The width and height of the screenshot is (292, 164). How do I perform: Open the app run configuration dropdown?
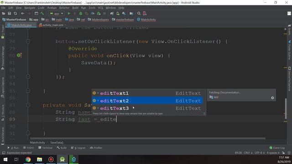coord(57,13)
